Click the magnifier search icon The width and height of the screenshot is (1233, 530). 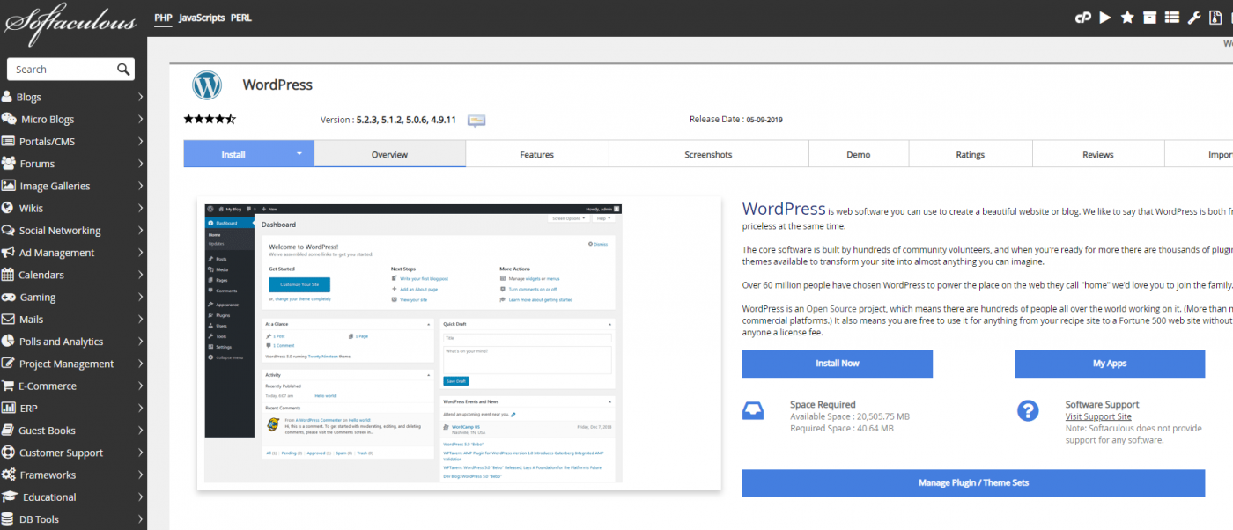click(x=123, y=69)
